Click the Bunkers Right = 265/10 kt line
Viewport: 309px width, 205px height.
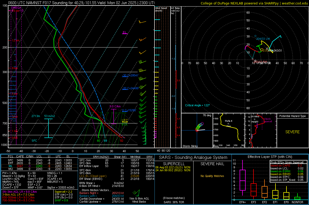(102, 193)
